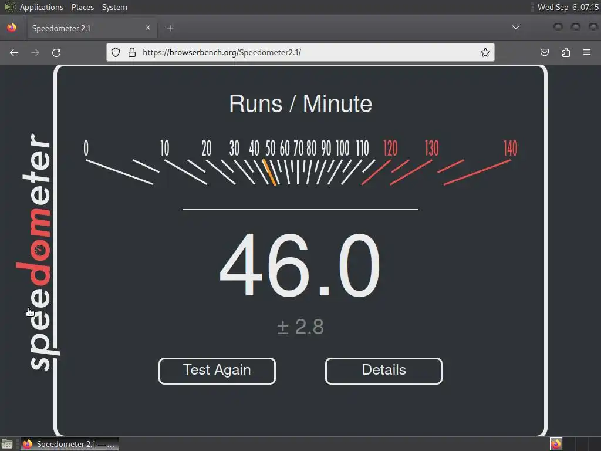
Task: Click the Firefox icon in bottom panel tray
Action: [556, 444]
